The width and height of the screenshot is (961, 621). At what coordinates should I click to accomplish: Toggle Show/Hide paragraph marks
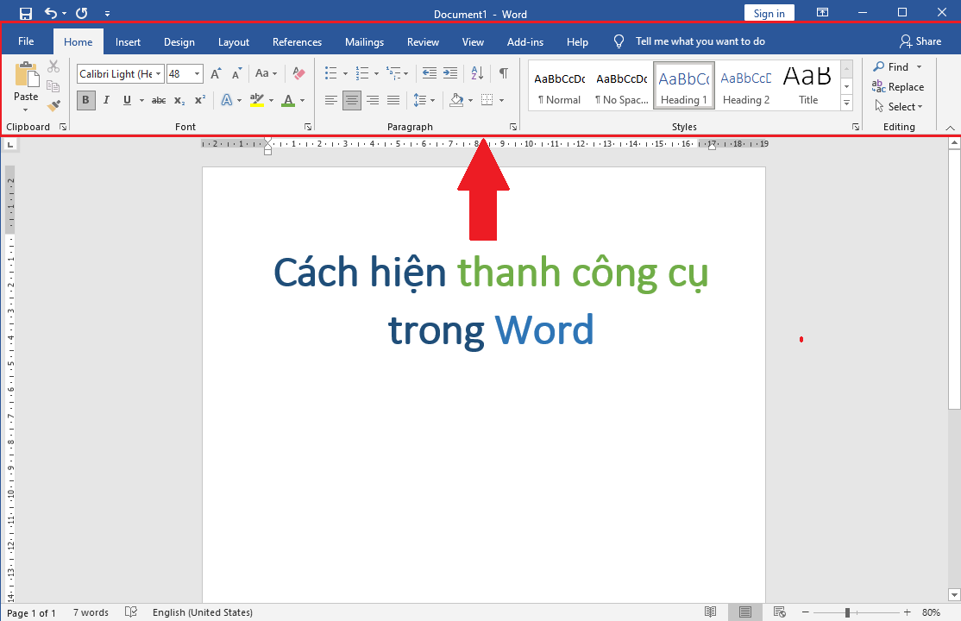[503, 73]
